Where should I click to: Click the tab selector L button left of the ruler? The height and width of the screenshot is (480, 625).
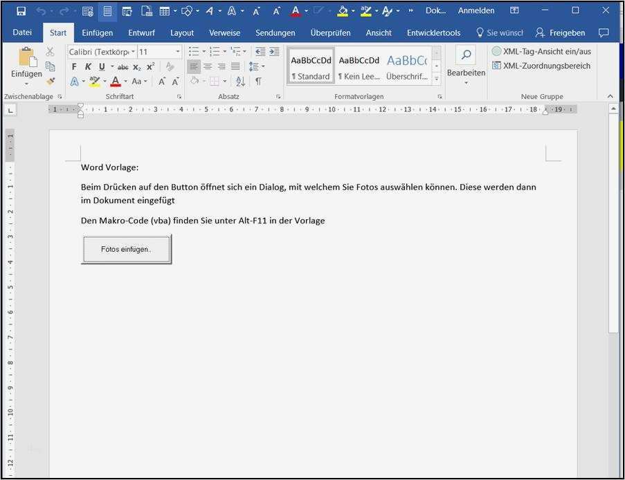click(x=10, y=111)
